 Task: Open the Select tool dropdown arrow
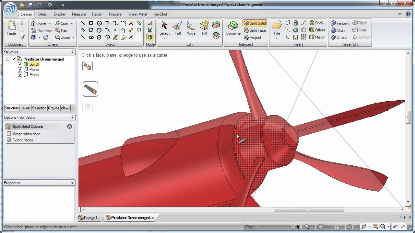[x=164, y=39]
